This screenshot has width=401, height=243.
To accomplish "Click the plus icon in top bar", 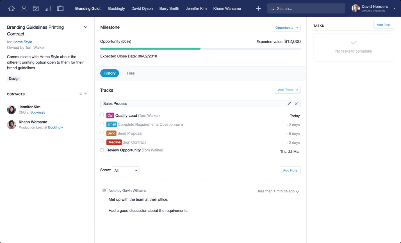I will coord(259,8).
